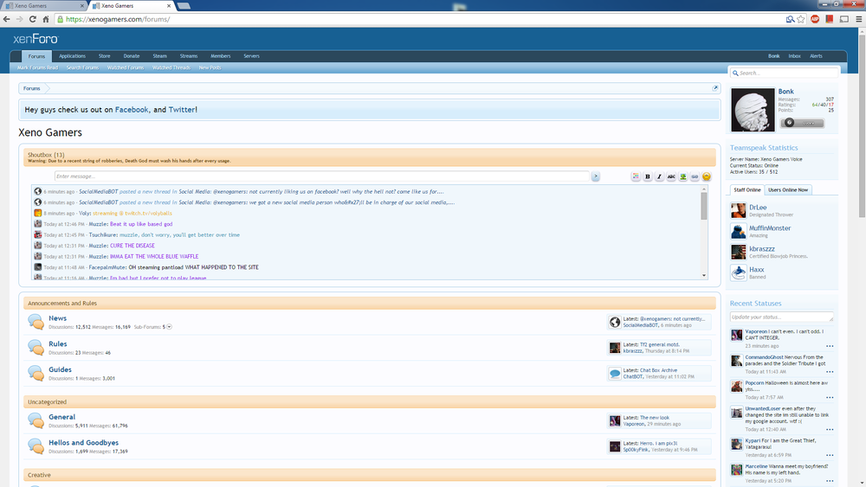This screenshot has height=487, width=866.
Task: Click the red book extension icon
Action: (x=829, y=19)
